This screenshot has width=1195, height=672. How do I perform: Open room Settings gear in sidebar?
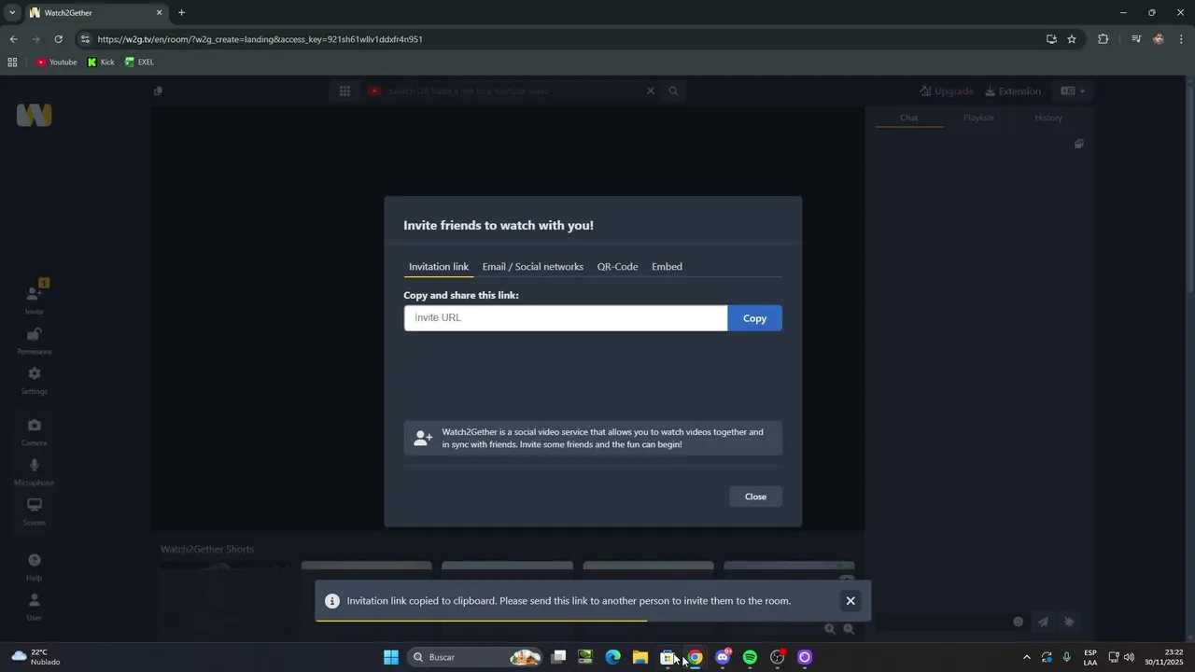coord(35,380)
